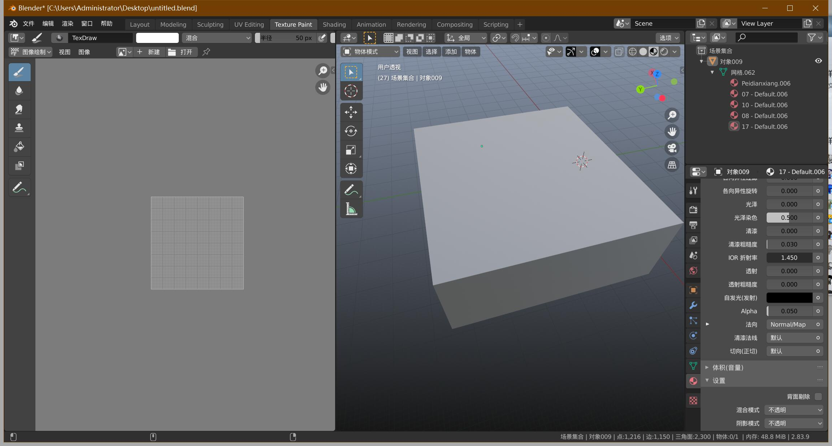Open the 混合模式 dropdown
Viewport: 832px width, 446px height.
pyautogui.click(x=794, y=410)
